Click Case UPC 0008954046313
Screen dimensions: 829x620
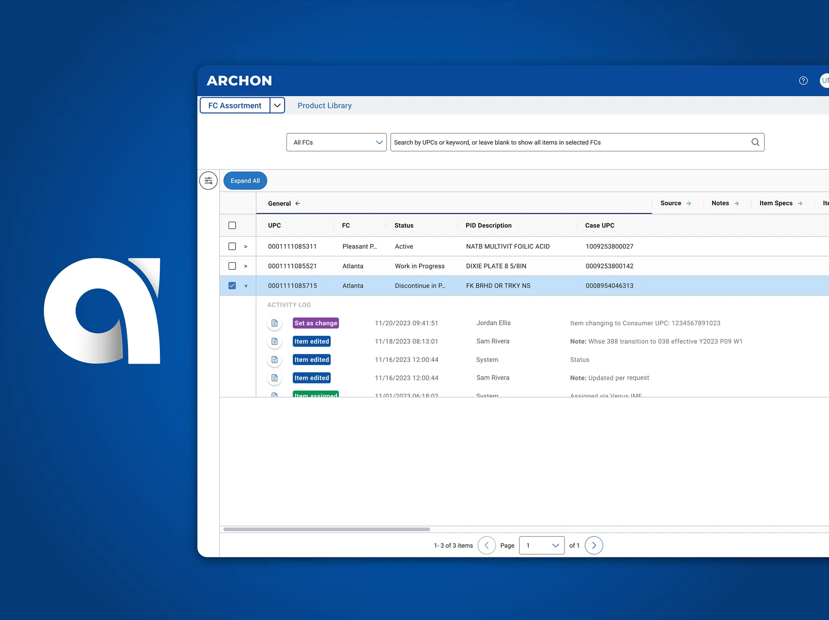tap(609, 285)
